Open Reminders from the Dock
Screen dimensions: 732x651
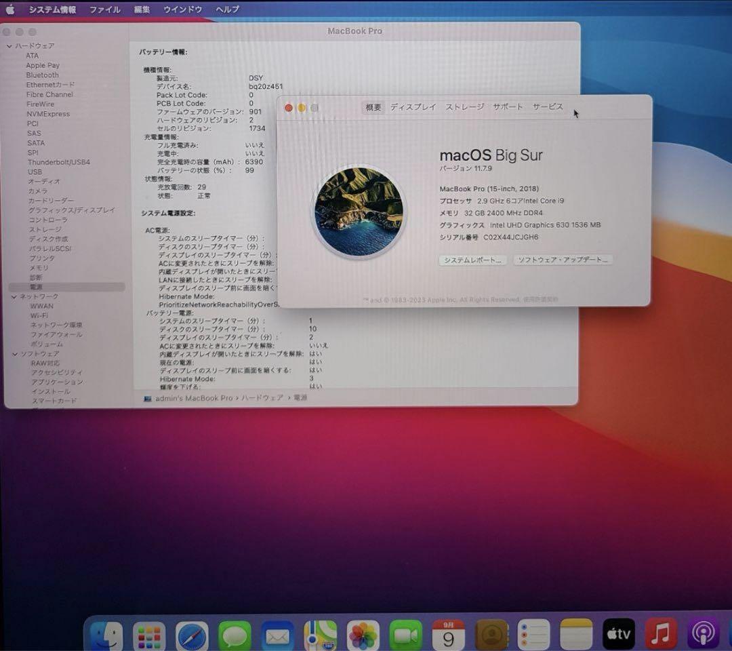point(533,635)
